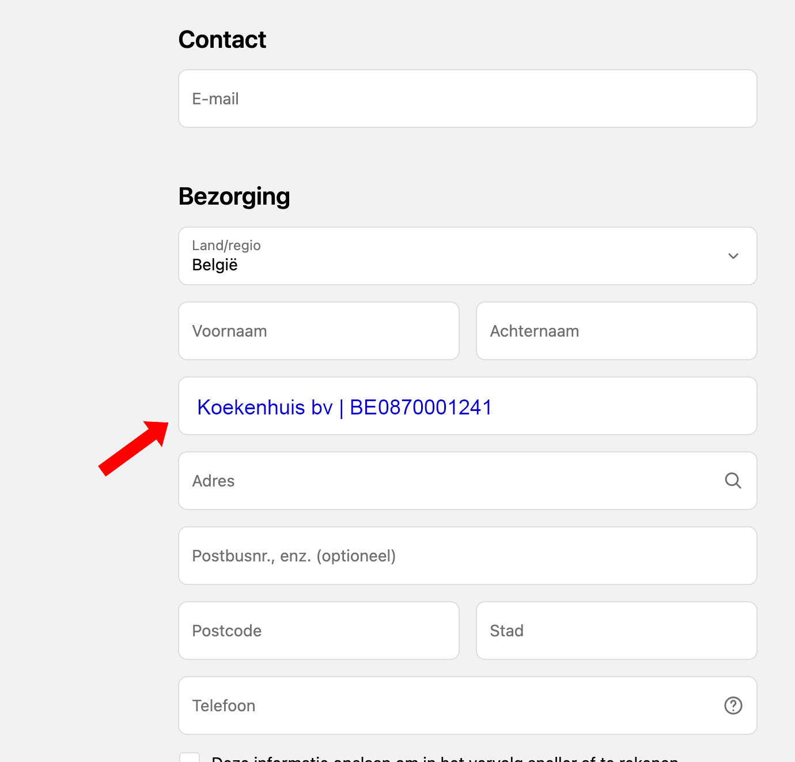Click the magnifier icon in Adres field
The image size is (795, 762).
[733, 481]
